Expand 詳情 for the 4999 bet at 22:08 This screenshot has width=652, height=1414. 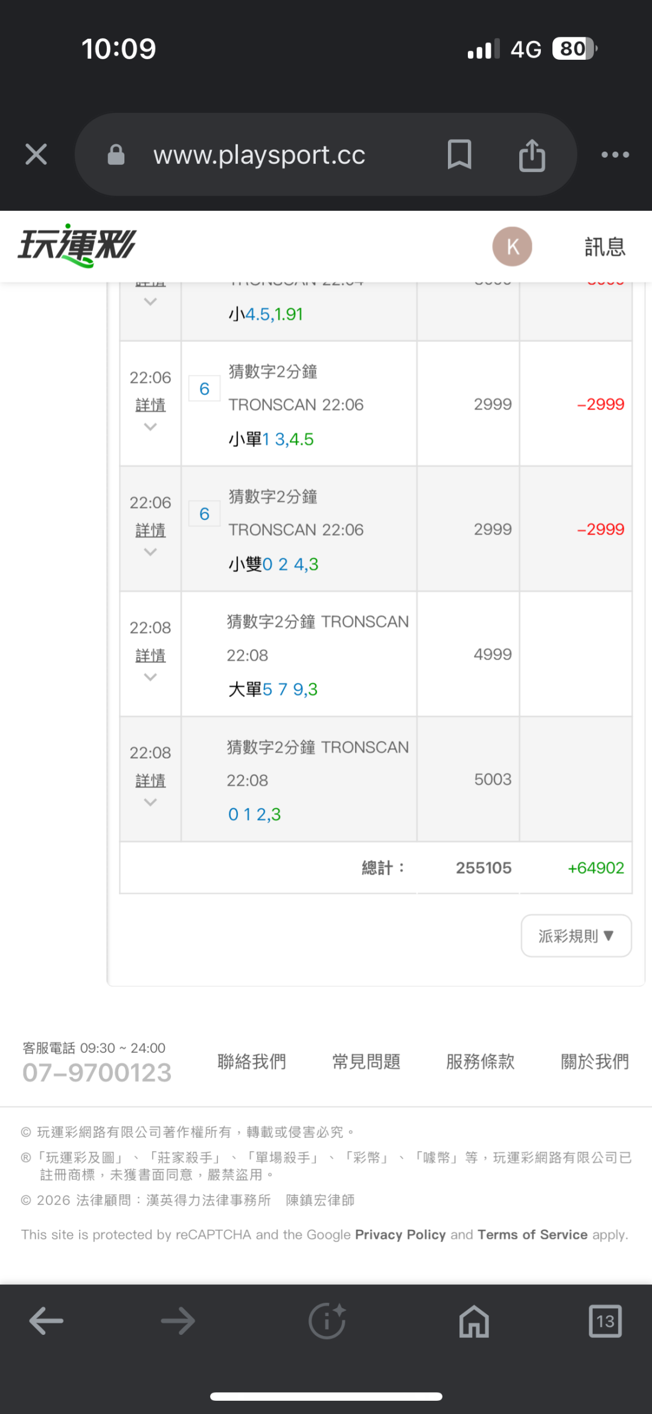point(150,656)
